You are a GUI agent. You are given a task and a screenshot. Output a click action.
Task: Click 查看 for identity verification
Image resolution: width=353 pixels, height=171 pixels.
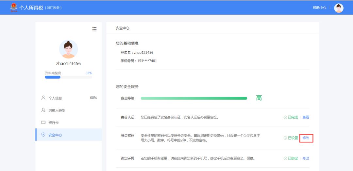[x=306, y=117]
